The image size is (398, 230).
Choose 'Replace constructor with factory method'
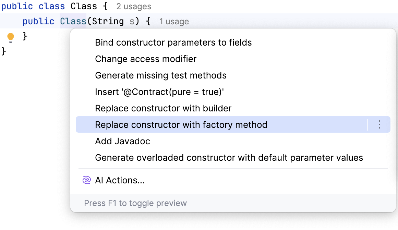point(181,124)
